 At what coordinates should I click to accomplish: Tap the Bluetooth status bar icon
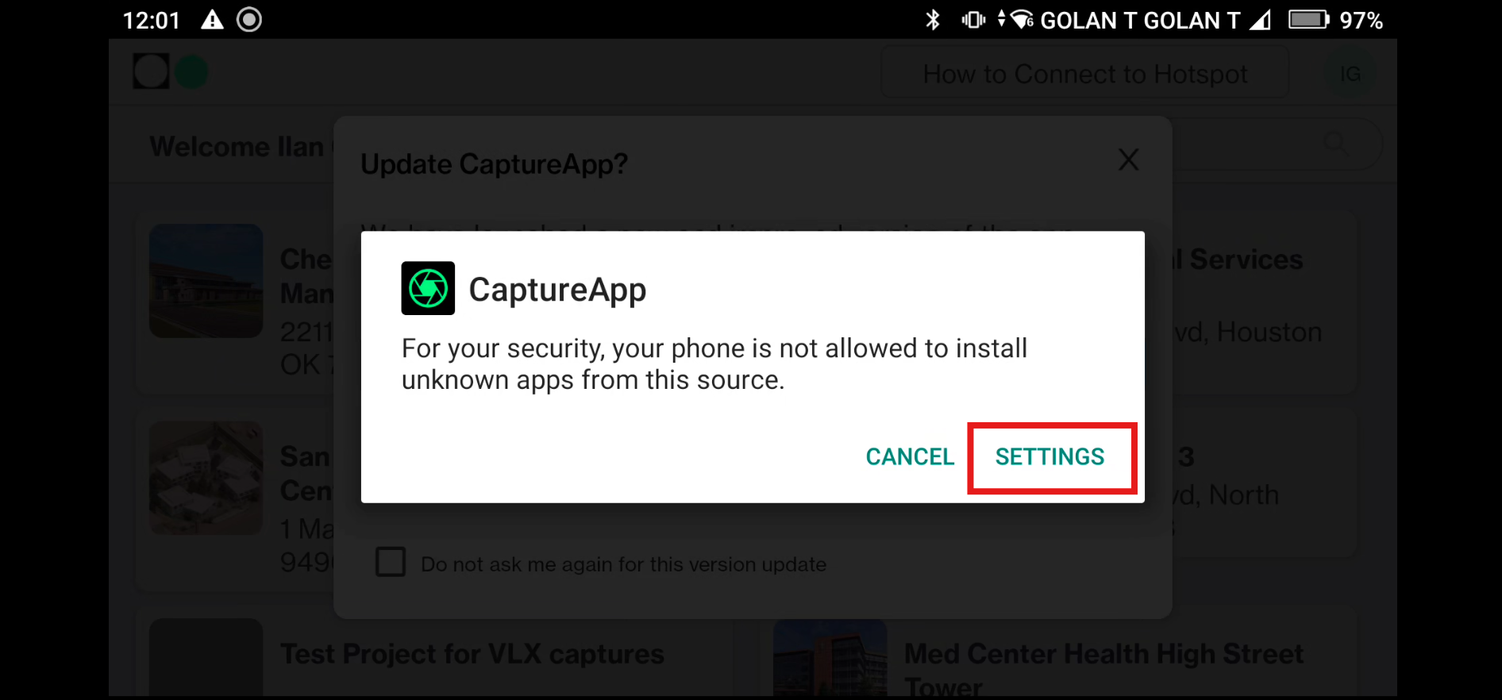(x=933, y=20)
